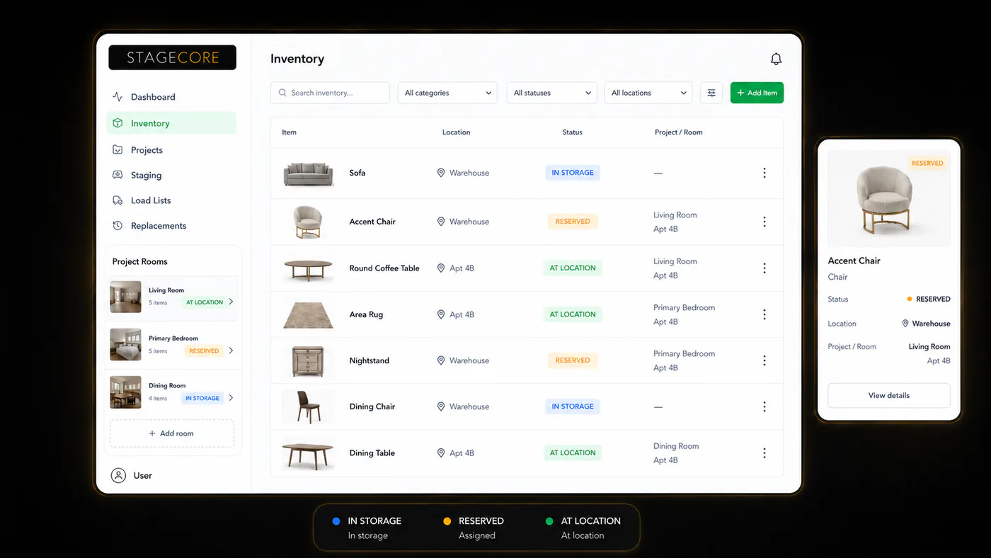
Task: Click Accent Chair image in detail card
Action: (x=889, y=199)
